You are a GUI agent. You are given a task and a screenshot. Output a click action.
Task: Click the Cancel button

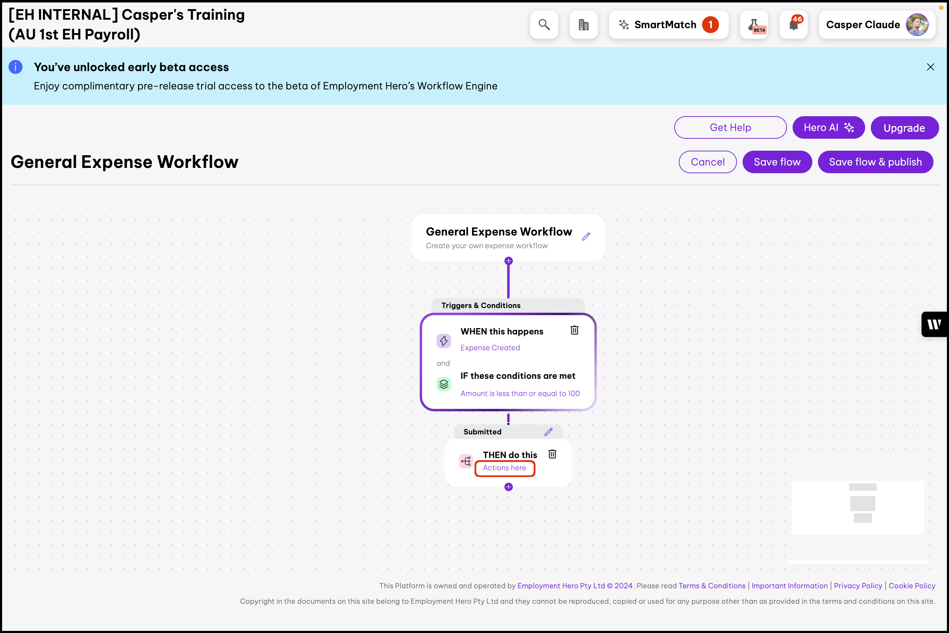[x=707, y=162]
